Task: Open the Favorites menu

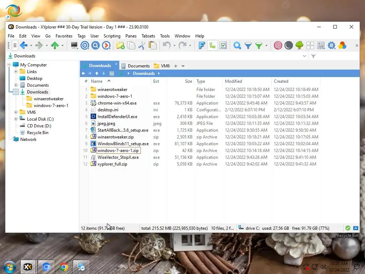Action: 64,36
